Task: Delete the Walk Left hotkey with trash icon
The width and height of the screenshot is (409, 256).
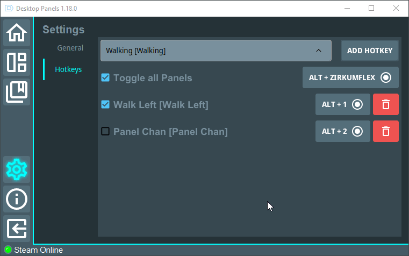Action: point(386,104)
